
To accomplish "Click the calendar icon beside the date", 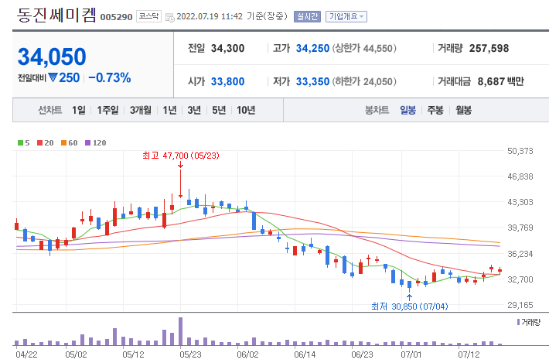I will tap(169, 17).
